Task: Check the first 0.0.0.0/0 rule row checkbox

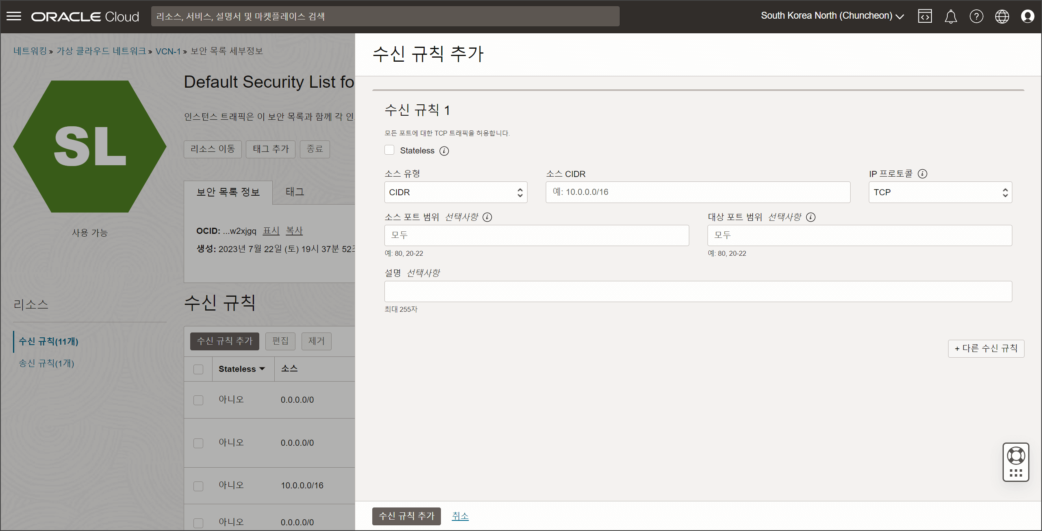Action: pos(198,400)
